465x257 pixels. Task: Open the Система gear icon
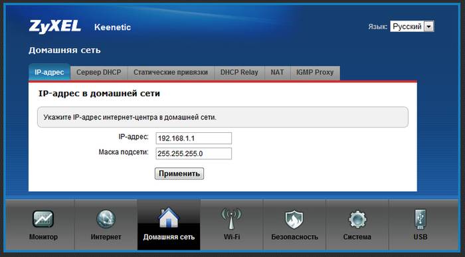(357, 220)
